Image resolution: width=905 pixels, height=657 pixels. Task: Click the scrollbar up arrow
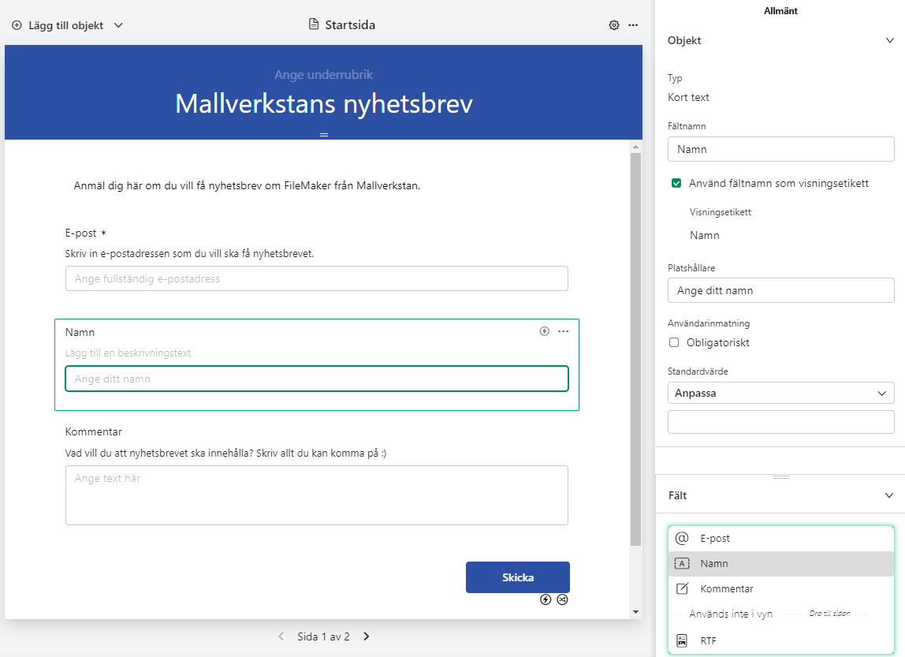[x=635, y=147]
